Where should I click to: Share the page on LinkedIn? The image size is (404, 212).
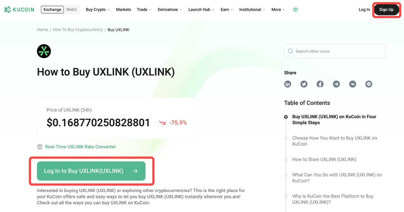(288, 84)
